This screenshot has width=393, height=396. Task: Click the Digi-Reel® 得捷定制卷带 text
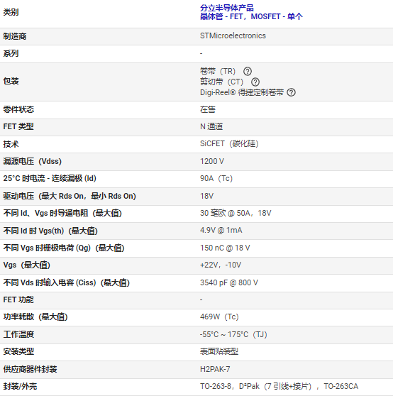tap(242, 92)
